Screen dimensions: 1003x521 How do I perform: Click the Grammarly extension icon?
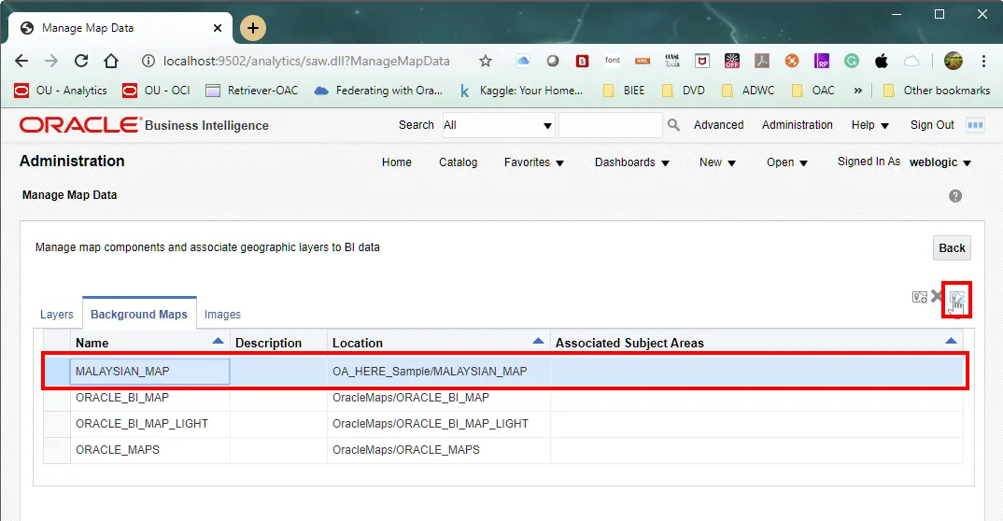(852, 61)
